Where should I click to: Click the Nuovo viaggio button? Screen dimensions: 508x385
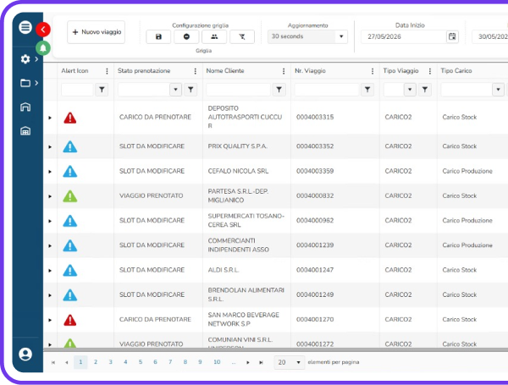point(97,32)
